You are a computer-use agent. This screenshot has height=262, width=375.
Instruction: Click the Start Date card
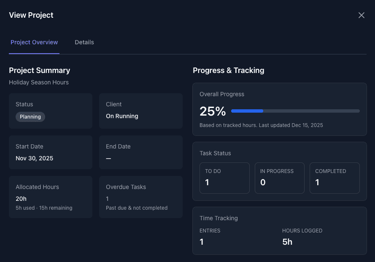(x=50, y=152)
